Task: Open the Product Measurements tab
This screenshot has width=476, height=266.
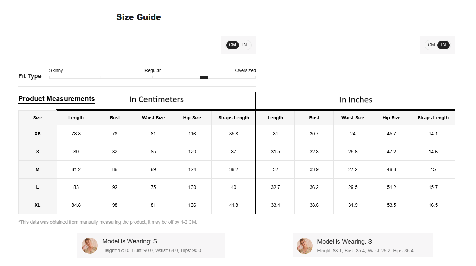Action: [57, 99]
